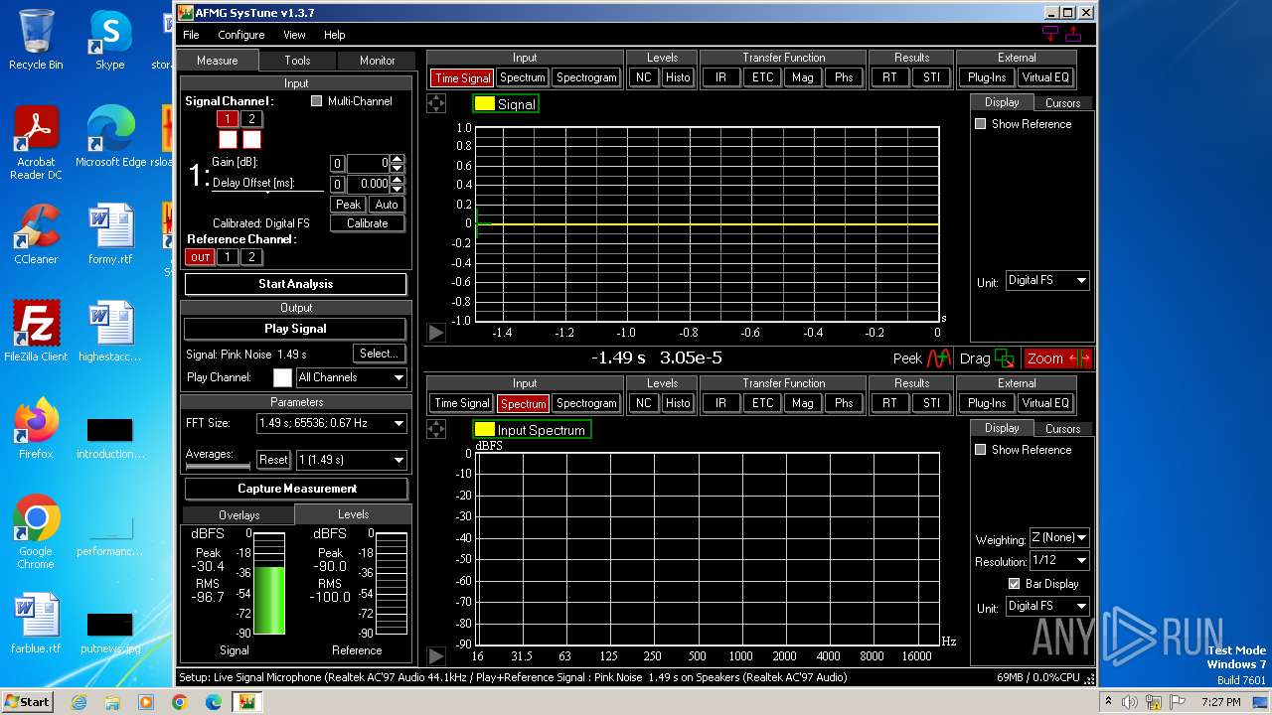Screen dimensions: 1272x715
Task: Click Chrome icon in the taskbar
Action: [x=179, y=702]
